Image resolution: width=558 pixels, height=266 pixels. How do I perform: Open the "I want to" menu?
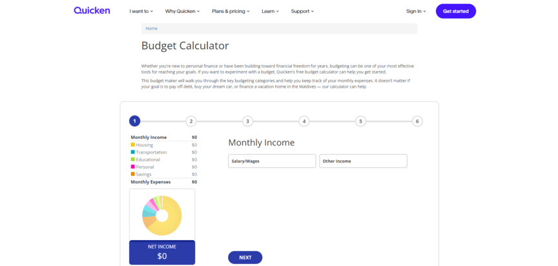tap(141, 12)
